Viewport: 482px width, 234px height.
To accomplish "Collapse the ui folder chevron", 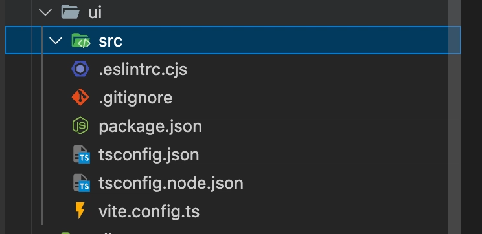I will [x=45, y=12].
